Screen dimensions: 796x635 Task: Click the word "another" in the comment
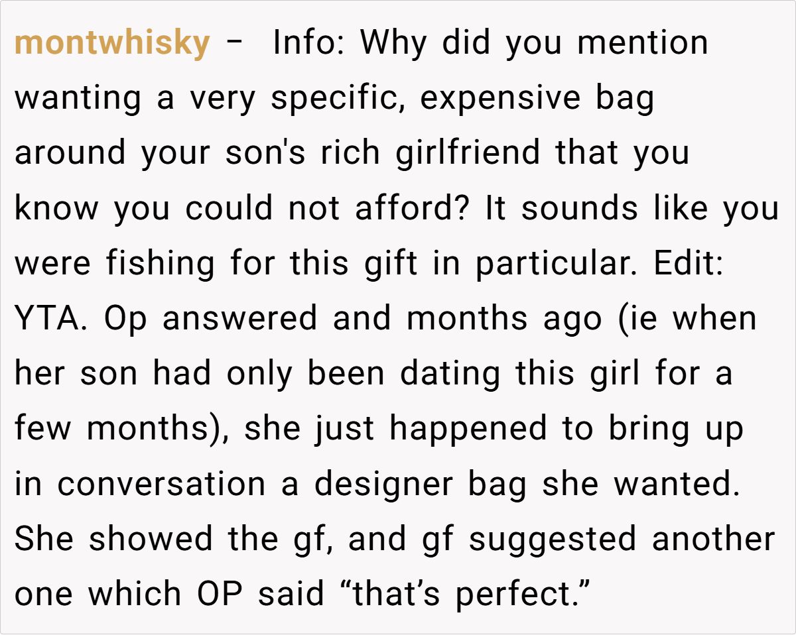[713, 539]
